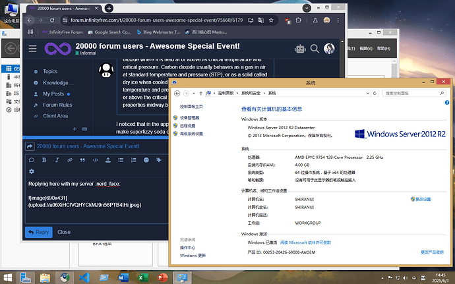Open the chatbot robot icon in the header
Viewport: 455px width, 284px height.
tap(300, 49)
